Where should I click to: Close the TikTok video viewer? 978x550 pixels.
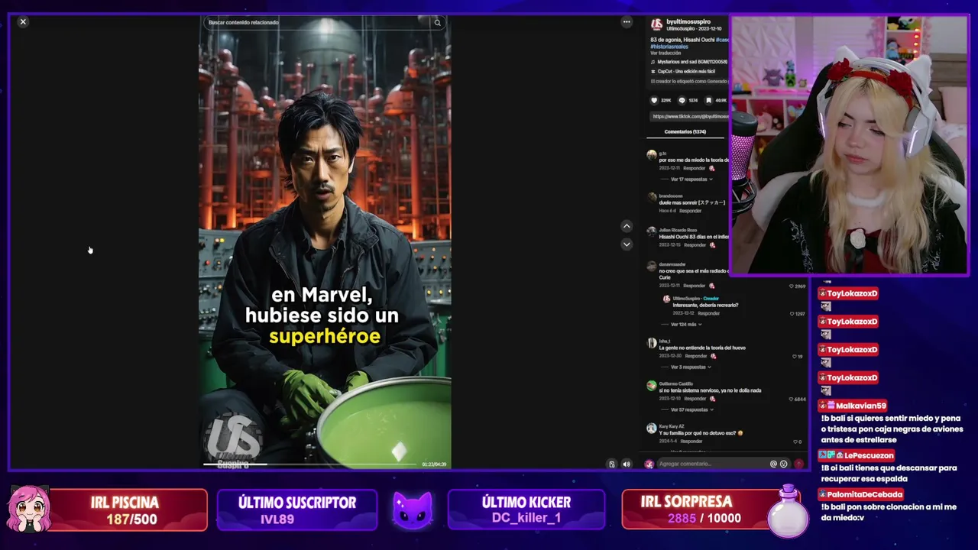pos(23,21)
